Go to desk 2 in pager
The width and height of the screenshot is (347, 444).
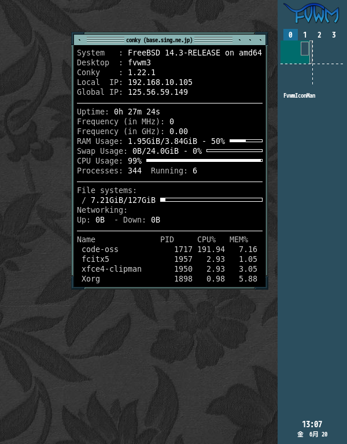point(319,35)
